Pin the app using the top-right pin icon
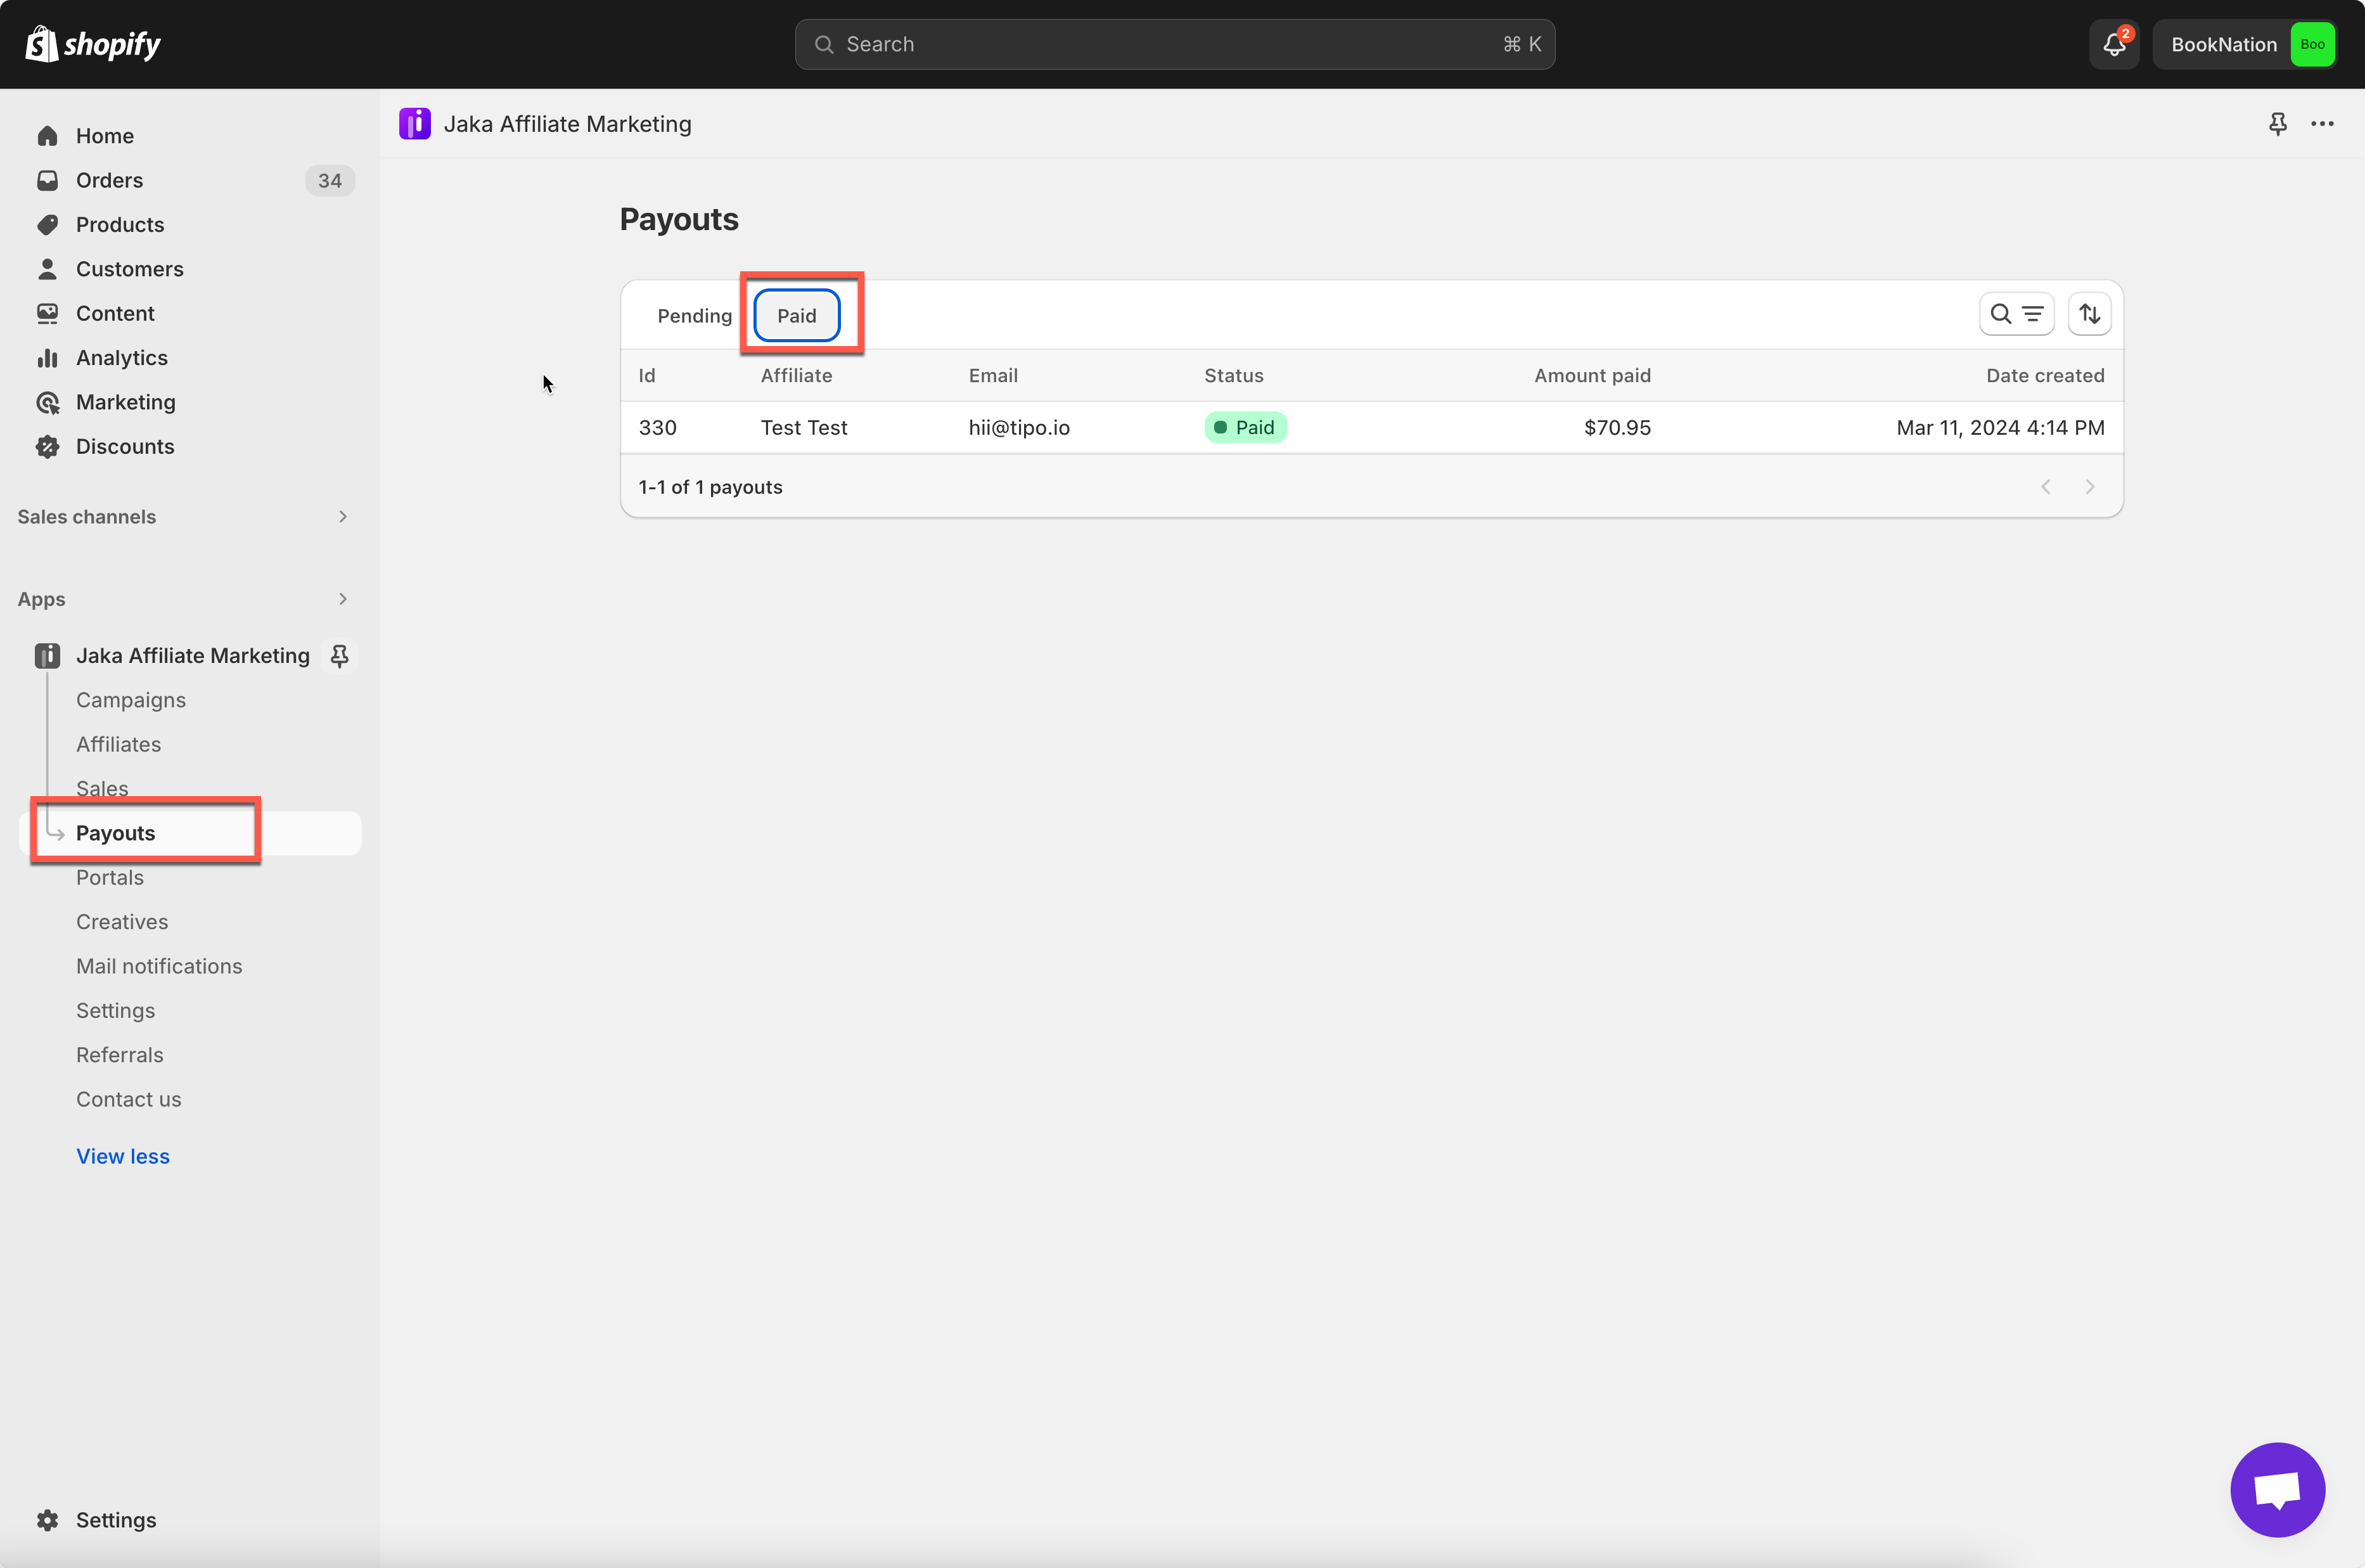Screen dimensions: 2365x1568 point(2277,124)
